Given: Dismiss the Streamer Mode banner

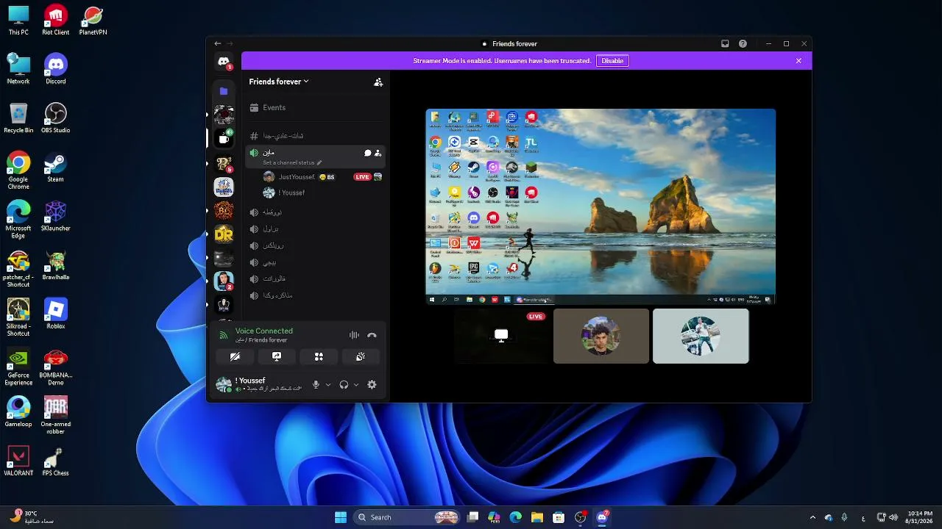Looking at the screenshot, I should coord(798,61).
